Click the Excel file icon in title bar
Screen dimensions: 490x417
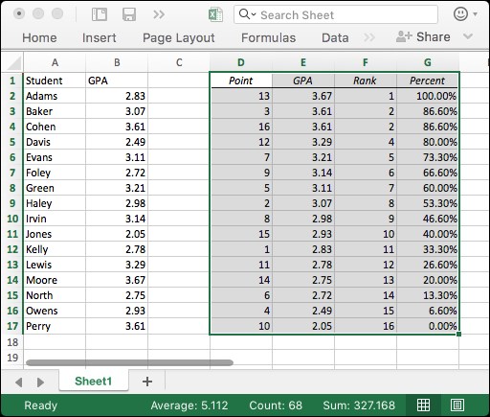(215, 14)
